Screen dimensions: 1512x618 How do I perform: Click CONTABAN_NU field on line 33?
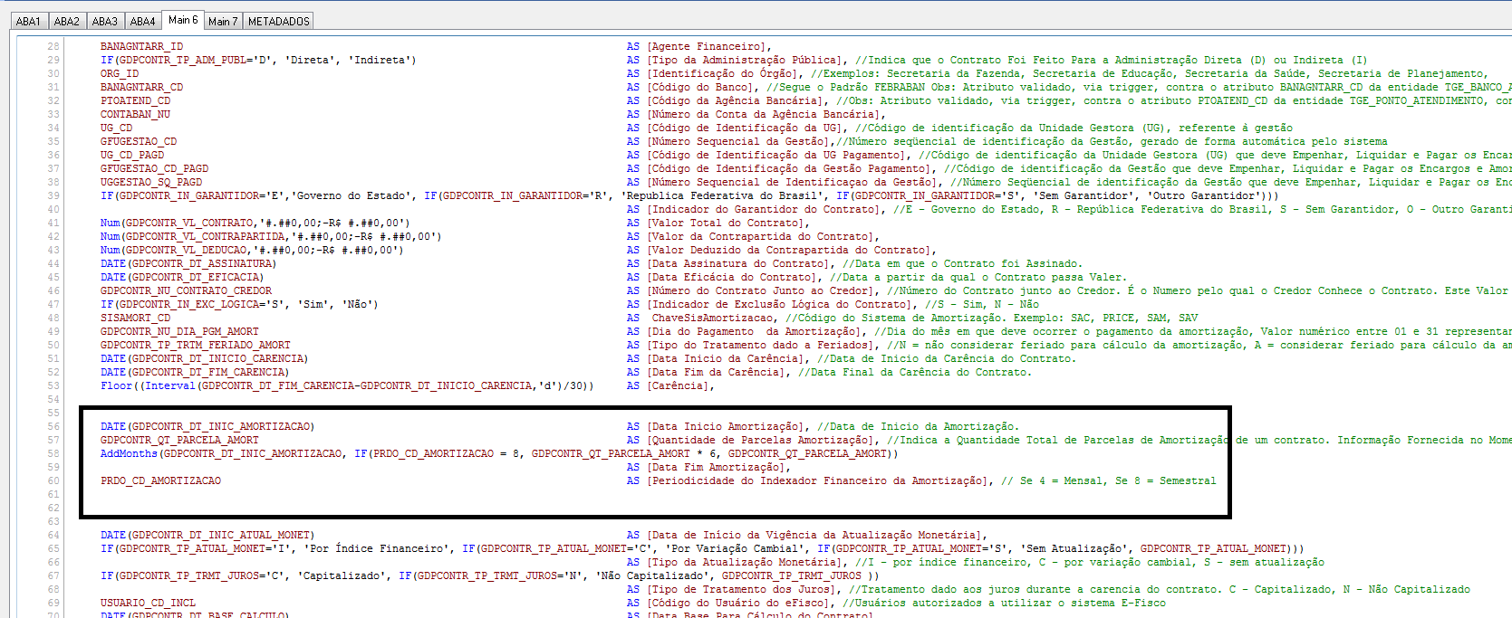pos(135,114)
